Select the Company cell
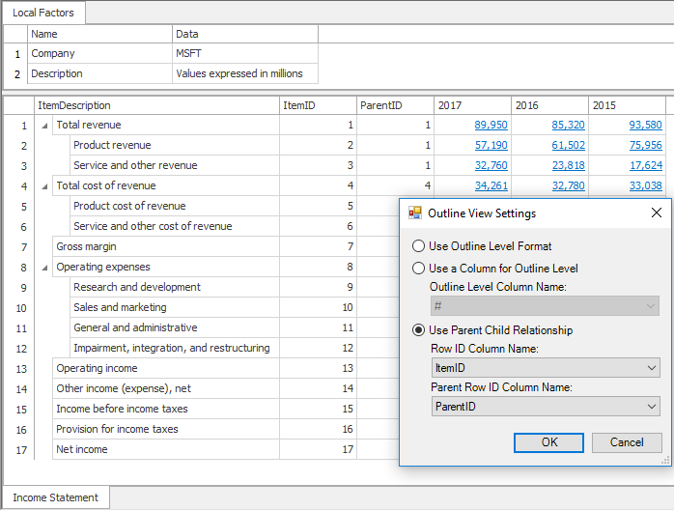The height and width of the screenshot is (511, 674). pyautogui.click(x=99, y=53)
